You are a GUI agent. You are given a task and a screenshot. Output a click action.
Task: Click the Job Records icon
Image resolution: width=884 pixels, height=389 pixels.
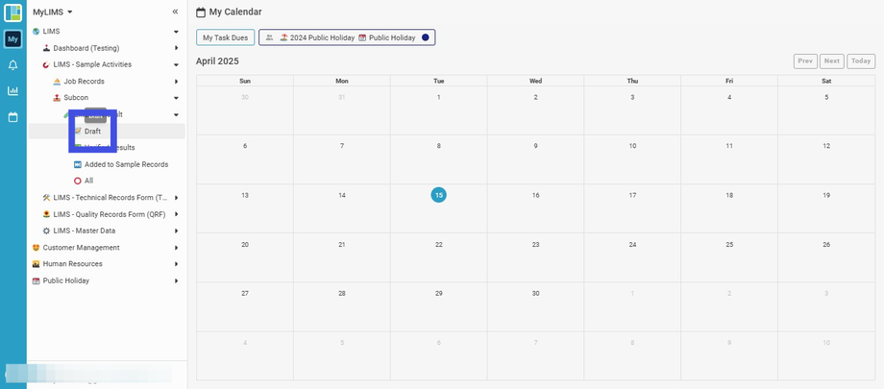point(57,82)
